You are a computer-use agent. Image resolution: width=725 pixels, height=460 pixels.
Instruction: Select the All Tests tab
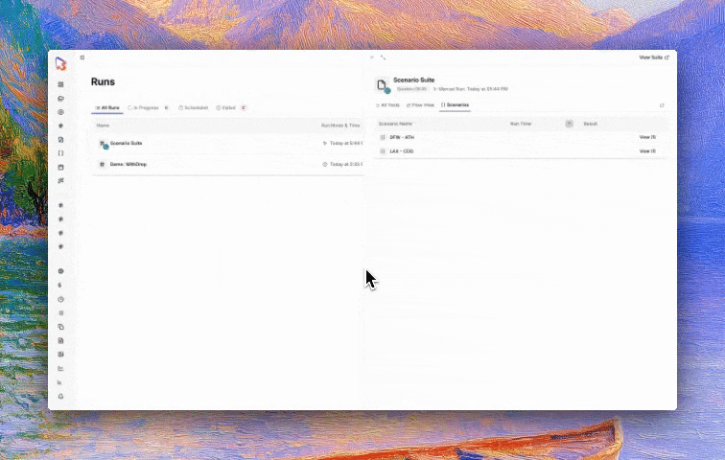point(387,105)
